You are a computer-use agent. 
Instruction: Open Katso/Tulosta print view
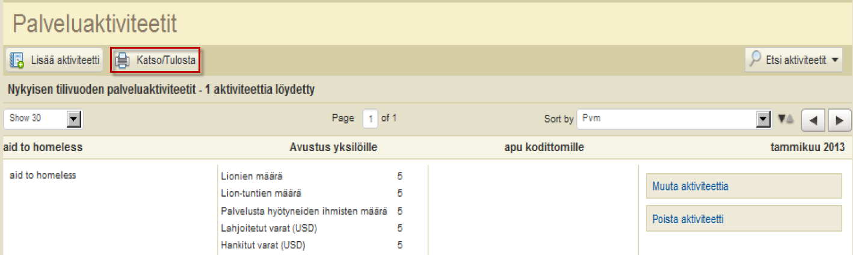(x=156, y=61)
